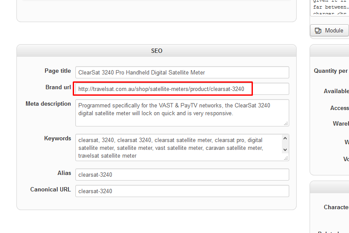The image size is (349, 233).
Task: Click the "Brand url" label
Action: tap(58, 87)
